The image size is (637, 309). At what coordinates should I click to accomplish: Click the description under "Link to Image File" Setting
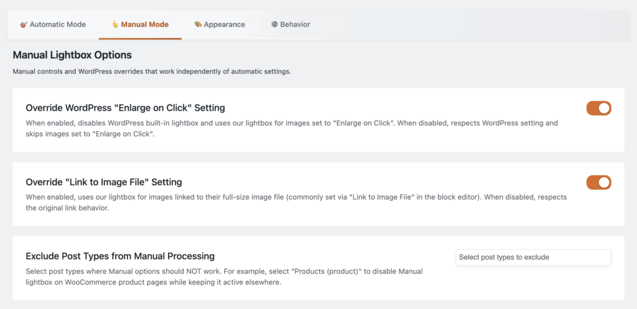(295, 203)
